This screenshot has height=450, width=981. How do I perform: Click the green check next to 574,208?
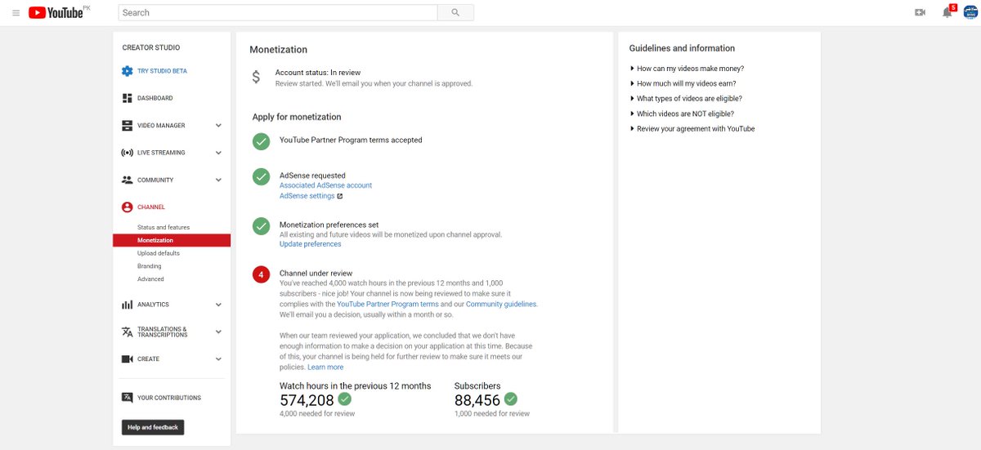pos(345,399)
